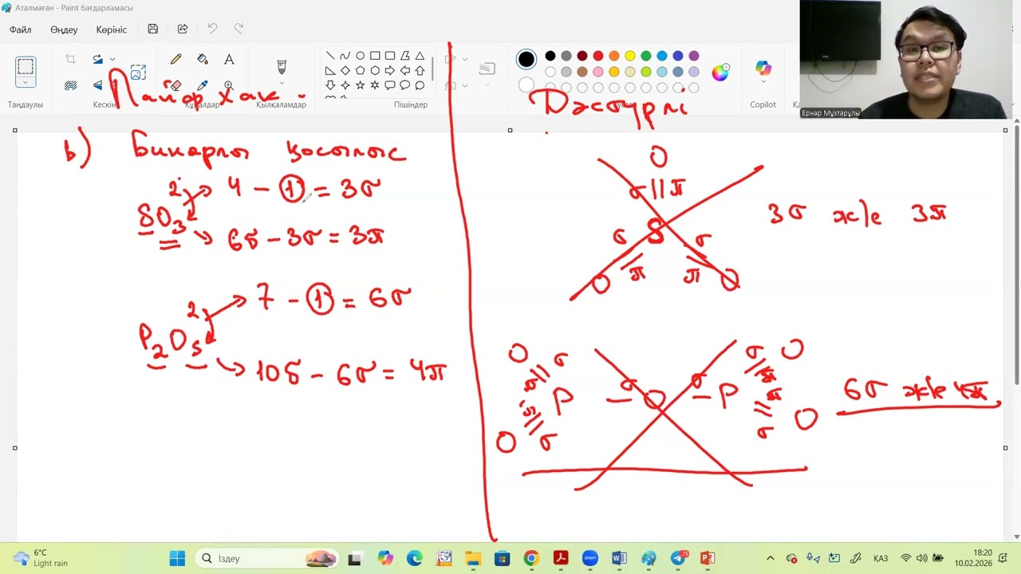The width and height of the screenshot is (1021, 574).
Task: Click the shapes gallery scrollbar
Action: 432,70
